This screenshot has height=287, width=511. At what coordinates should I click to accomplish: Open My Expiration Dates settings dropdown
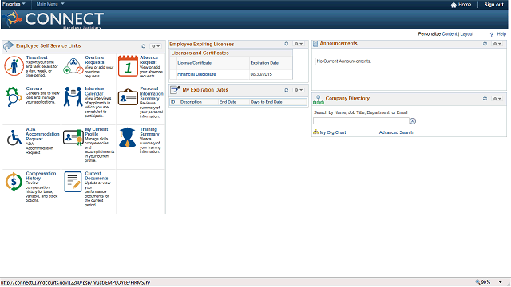(x=298, y=90)
